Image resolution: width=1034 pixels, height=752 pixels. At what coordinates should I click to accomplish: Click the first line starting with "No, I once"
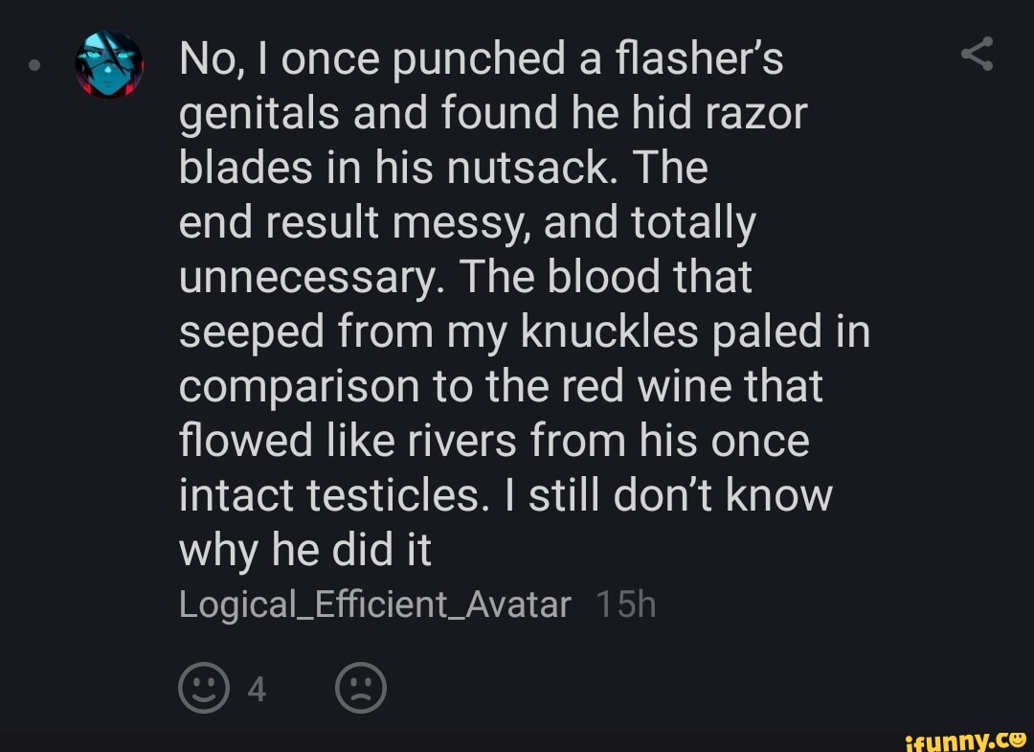click(x=481, y=59)
